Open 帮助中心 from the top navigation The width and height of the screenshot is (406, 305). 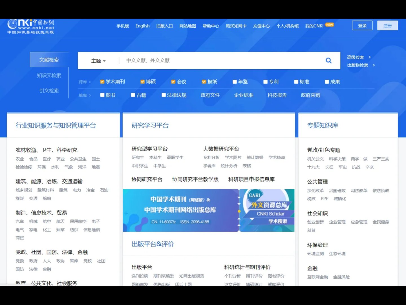(211, 26)
